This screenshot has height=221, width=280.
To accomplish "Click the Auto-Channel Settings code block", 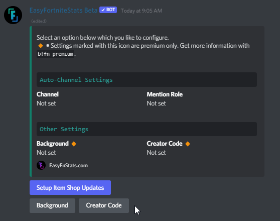I will point(147,80).
